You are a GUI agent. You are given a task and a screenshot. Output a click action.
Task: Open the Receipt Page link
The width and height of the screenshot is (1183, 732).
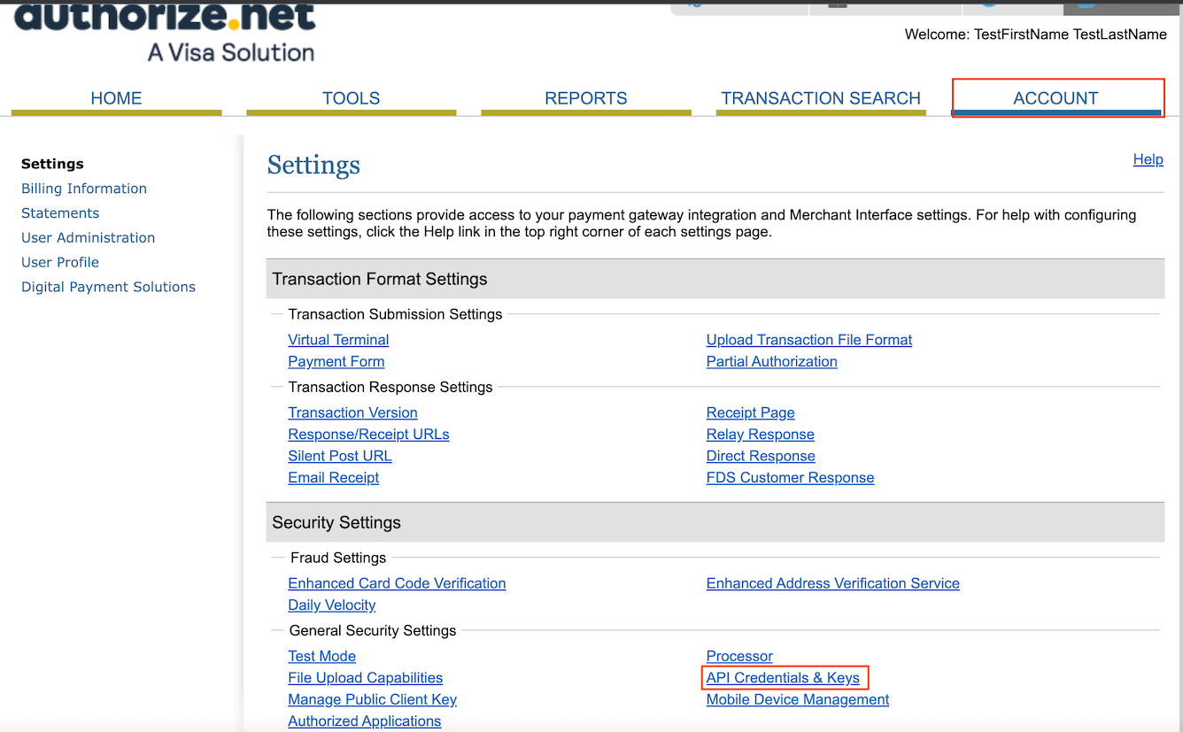click(750, 412)
